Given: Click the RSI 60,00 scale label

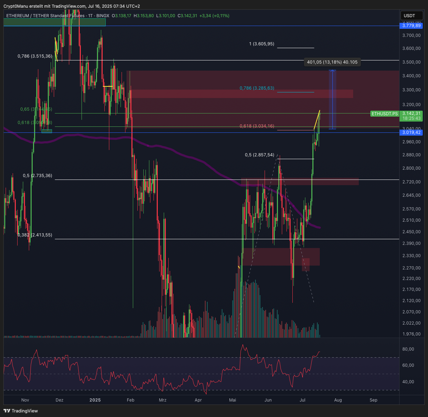Looking at the screenshot, I should [408, 365].
